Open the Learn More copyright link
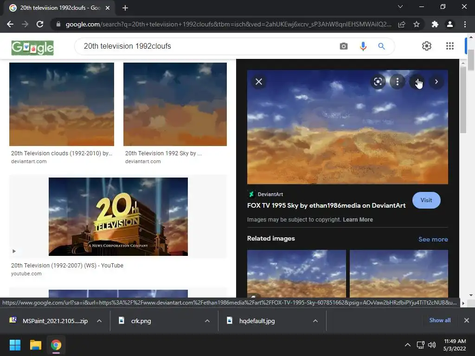The width and height of the screenshot is (475, 356). click(358, 219)
